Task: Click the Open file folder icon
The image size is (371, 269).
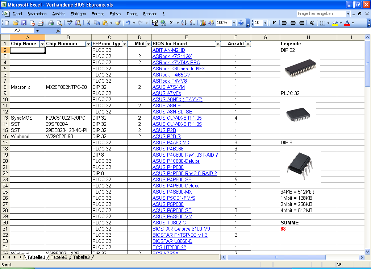Action: [16, 23]
